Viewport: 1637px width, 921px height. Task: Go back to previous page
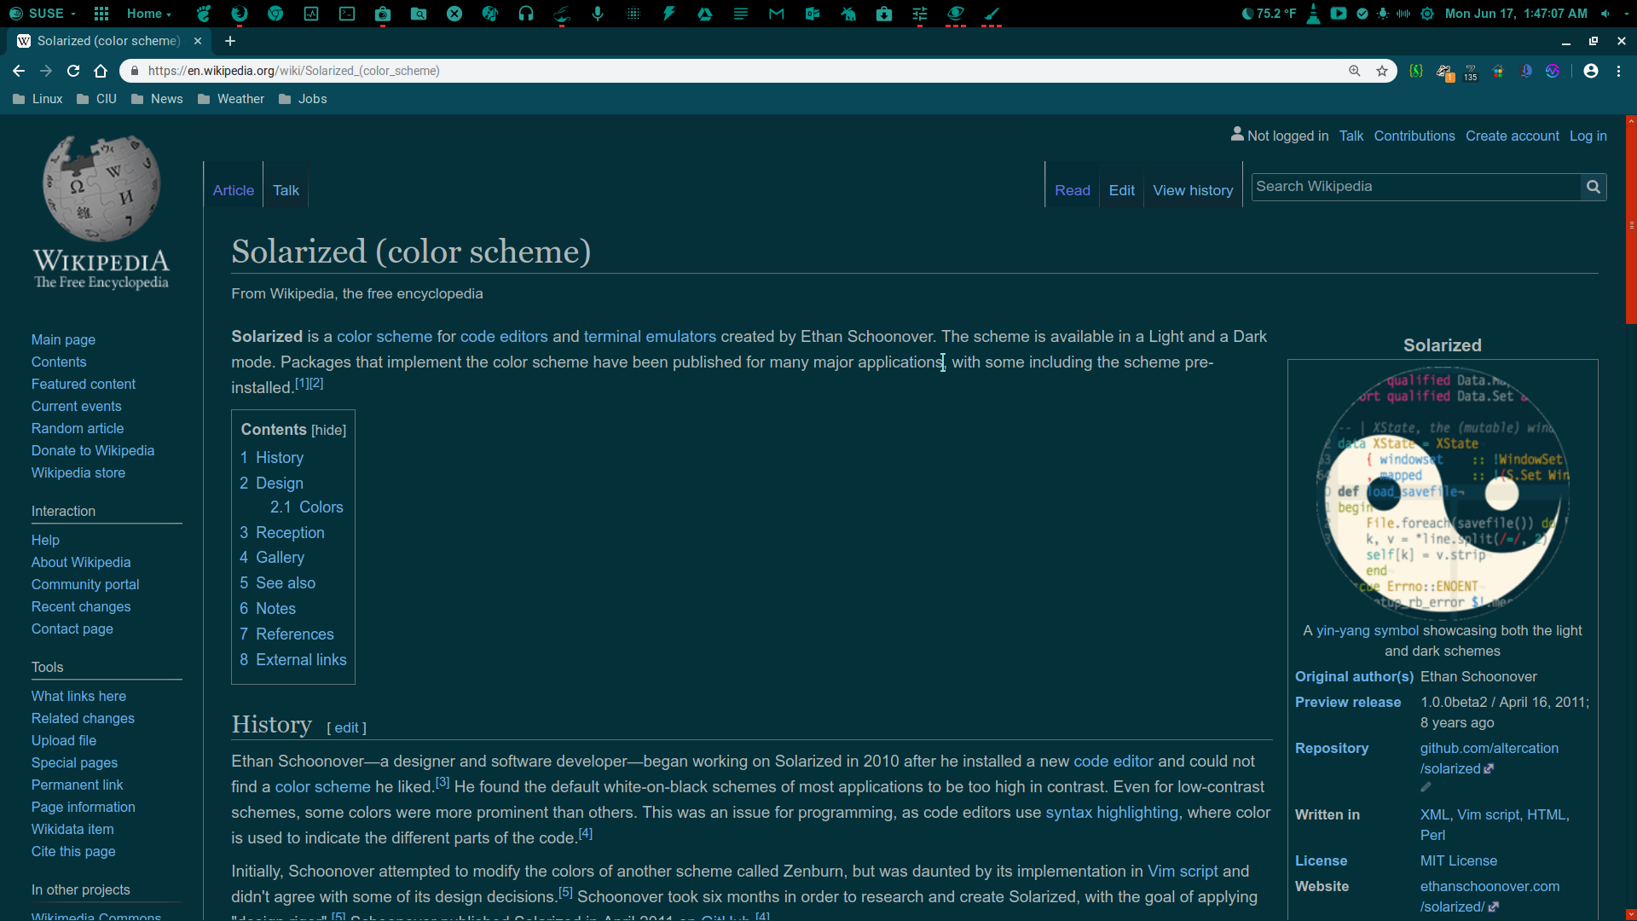(x=19, y=71)
